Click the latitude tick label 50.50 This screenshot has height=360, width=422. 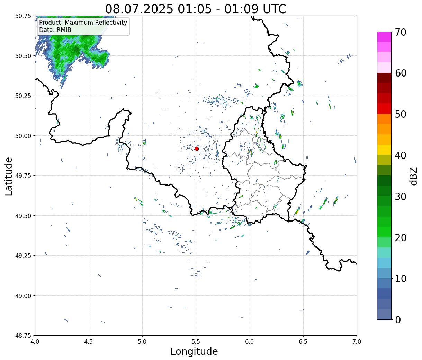23,56
